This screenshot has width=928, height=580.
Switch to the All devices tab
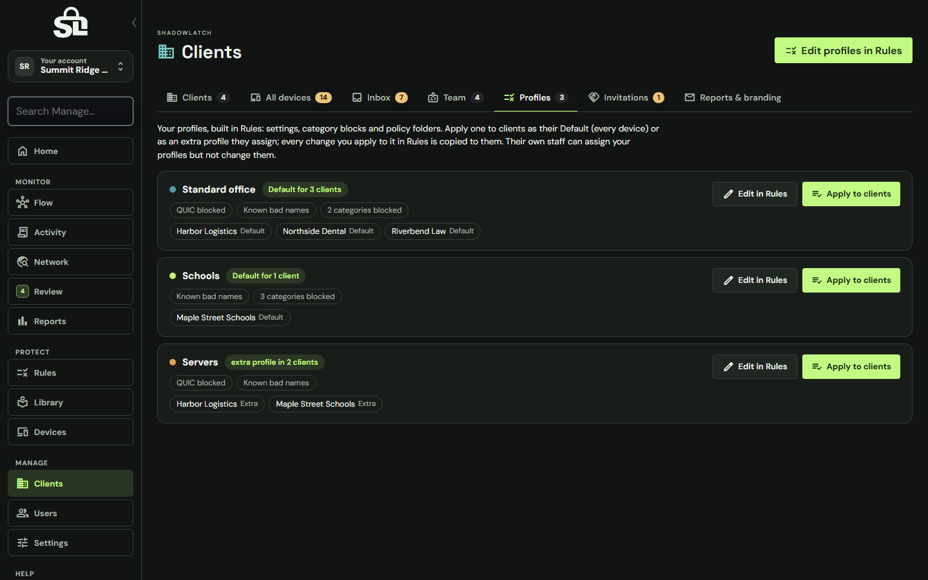coord(291,97)
